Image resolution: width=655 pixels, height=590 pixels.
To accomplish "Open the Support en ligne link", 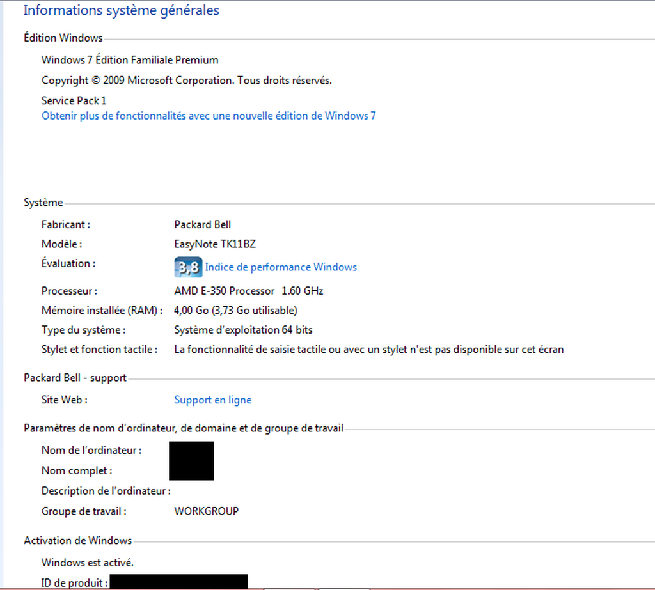I will point(212,400).
